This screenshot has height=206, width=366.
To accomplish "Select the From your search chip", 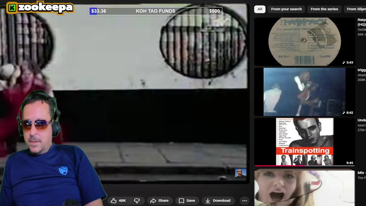I will 286,9.
